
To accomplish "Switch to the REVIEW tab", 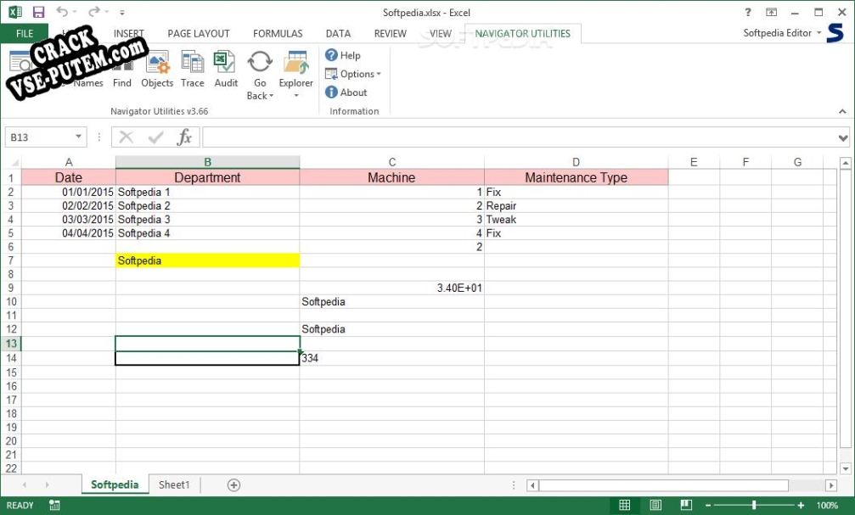I will (x=390, y=33).
